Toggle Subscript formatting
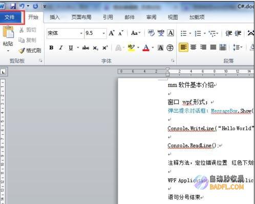This screenshot has height=204, width=255. tap(95, 48)
